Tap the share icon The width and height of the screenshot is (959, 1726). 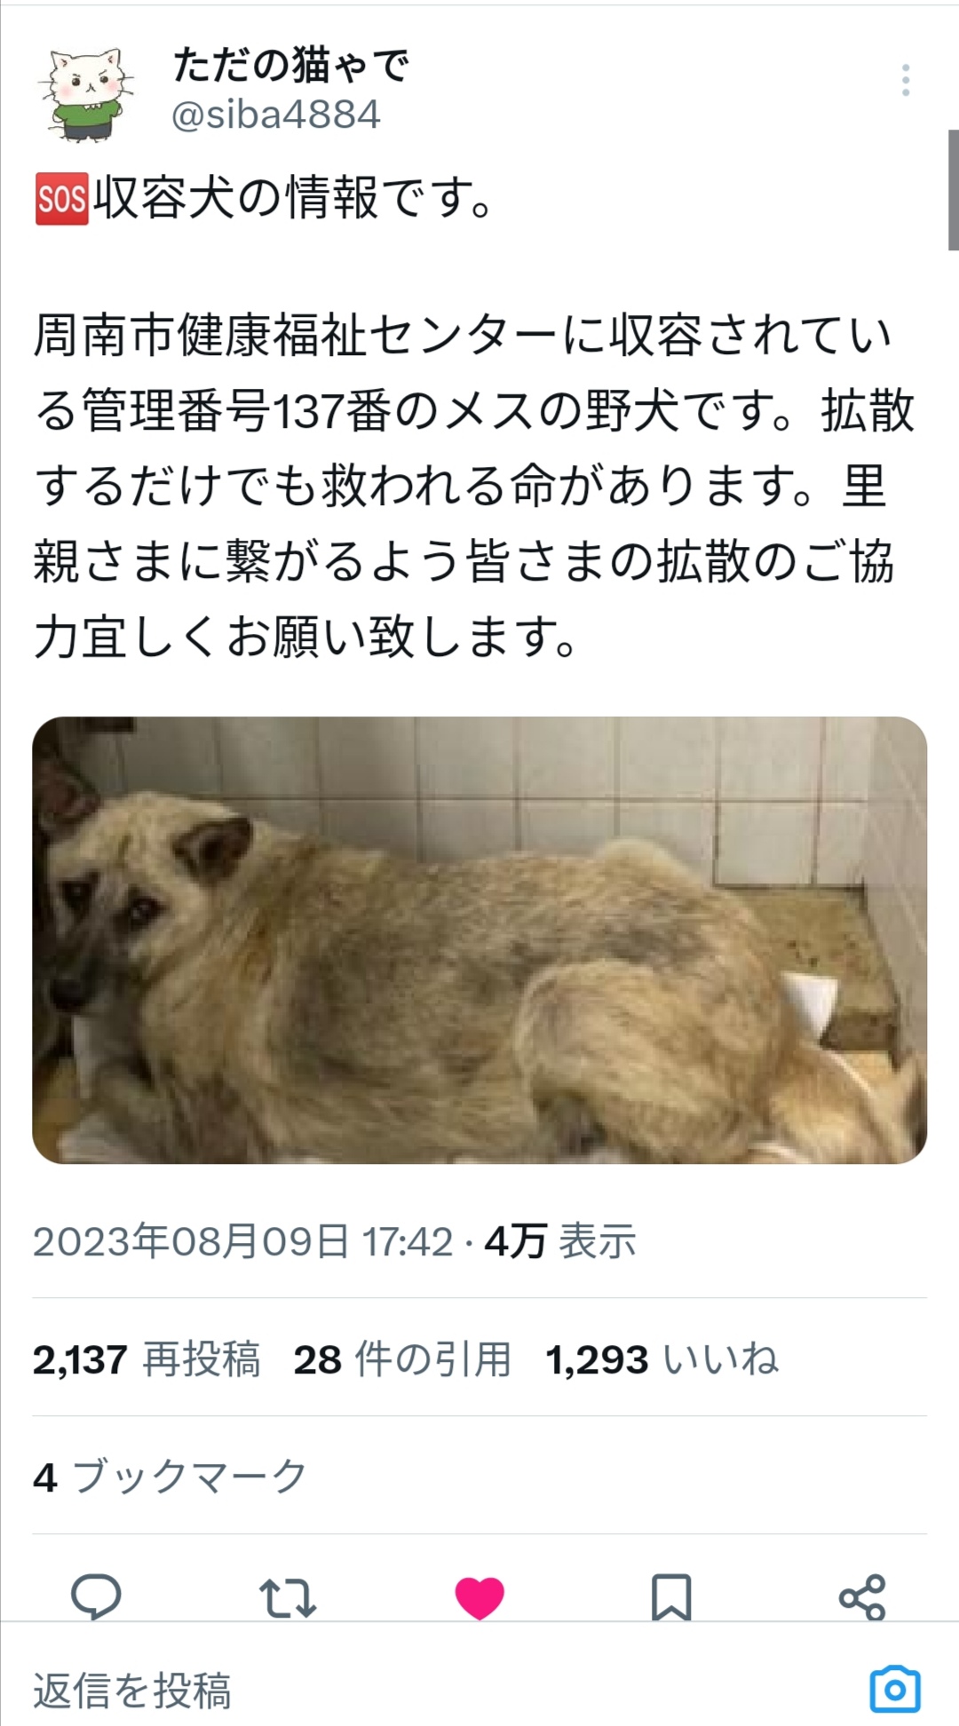862,1597
